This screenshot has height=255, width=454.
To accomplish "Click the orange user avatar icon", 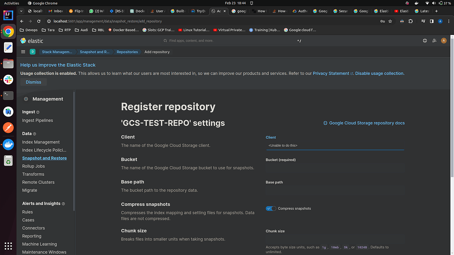I will [443, 40].
